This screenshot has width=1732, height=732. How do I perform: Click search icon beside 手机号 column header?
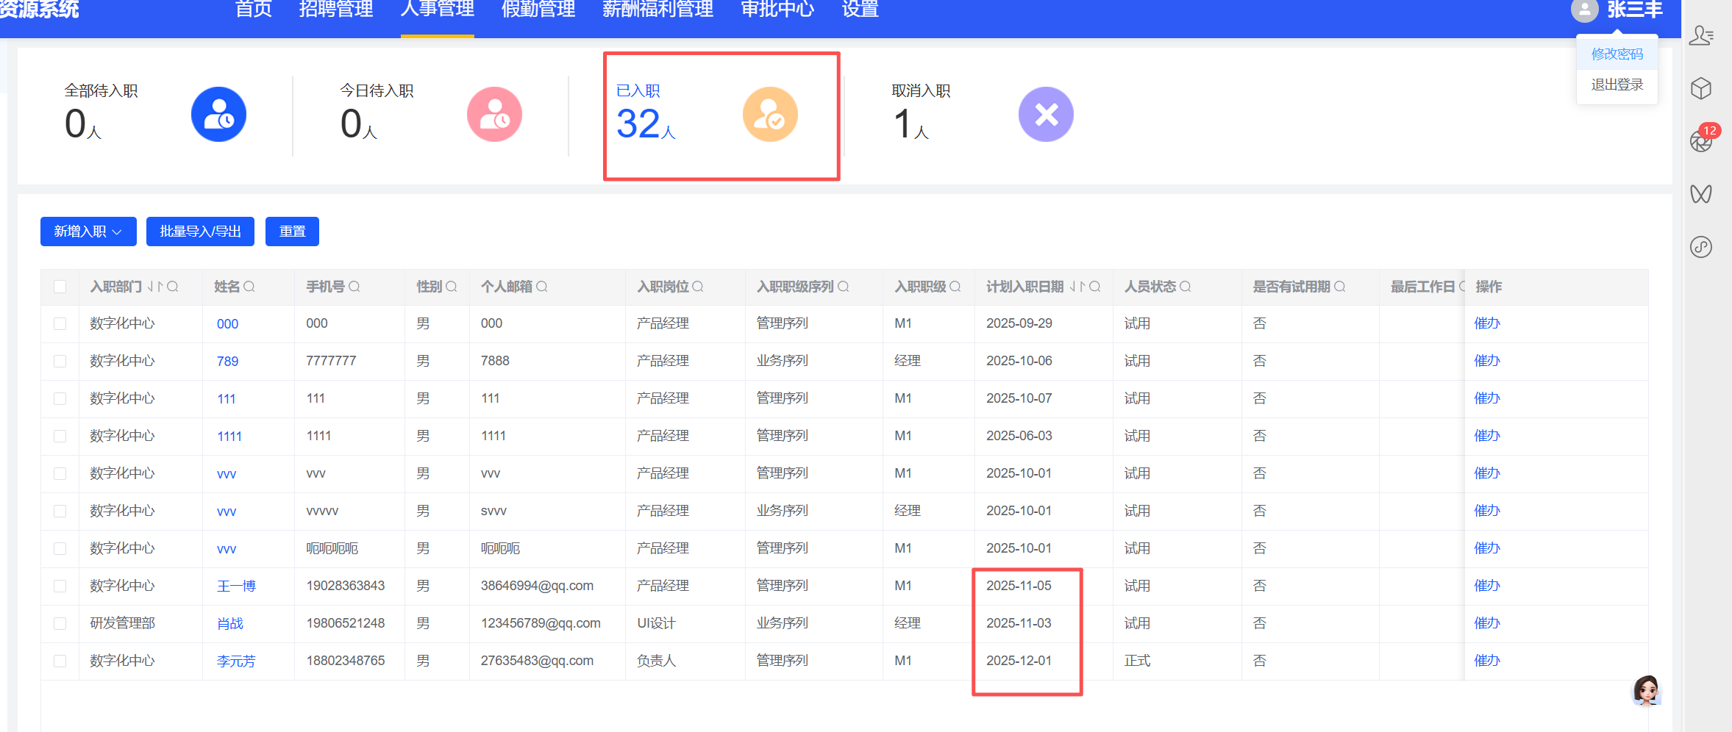point(354,287)
